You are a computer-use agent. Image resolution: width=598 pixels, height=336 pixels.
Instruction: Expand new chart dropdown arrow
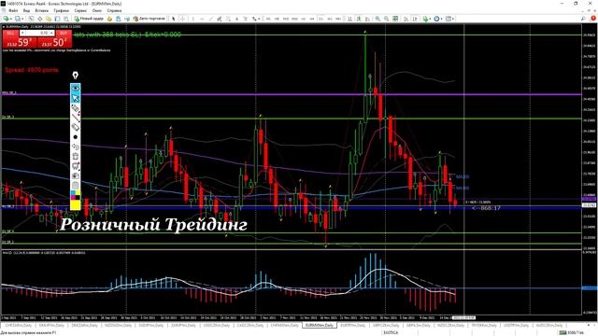coord(11,19)
